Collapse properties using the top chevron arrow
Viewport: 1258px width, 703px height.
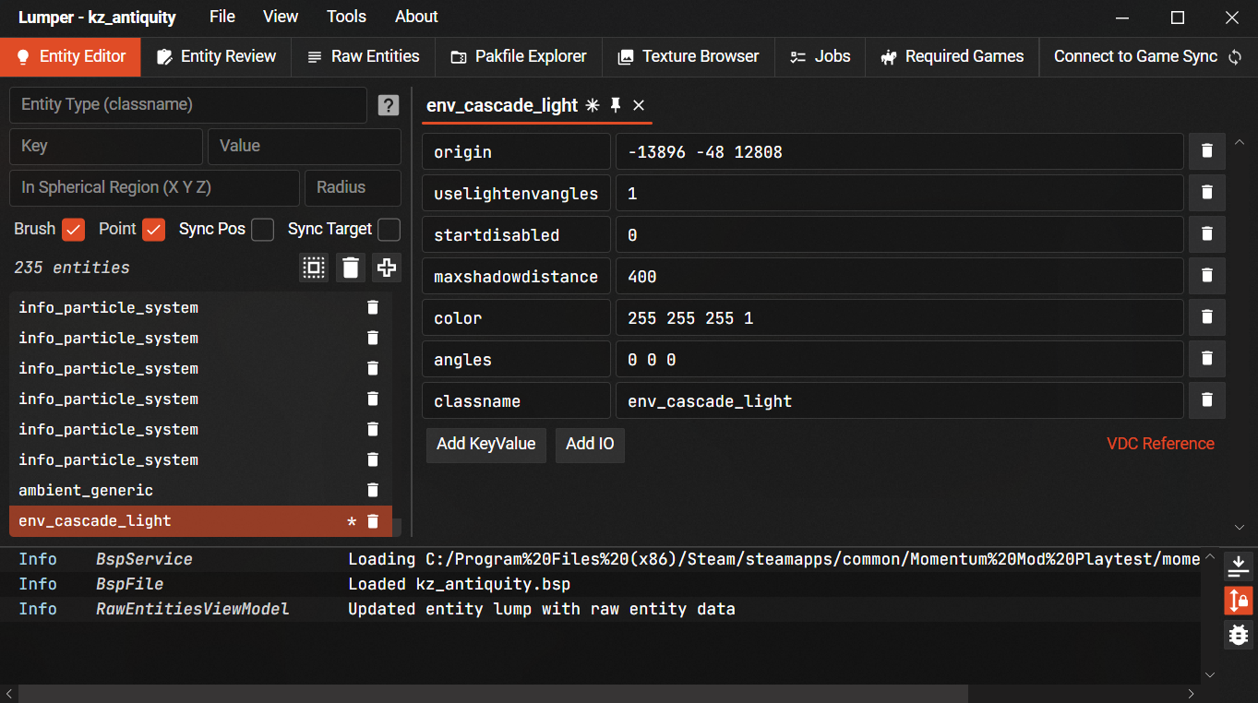1240,143
